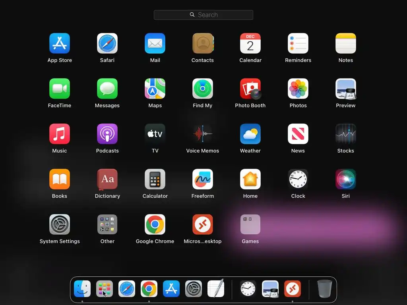Launch the Music app
This screenshot has width=407, height=305.
point(60,134)
